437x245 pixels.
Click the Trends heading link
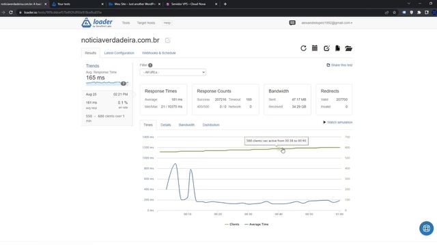[93, 66]
